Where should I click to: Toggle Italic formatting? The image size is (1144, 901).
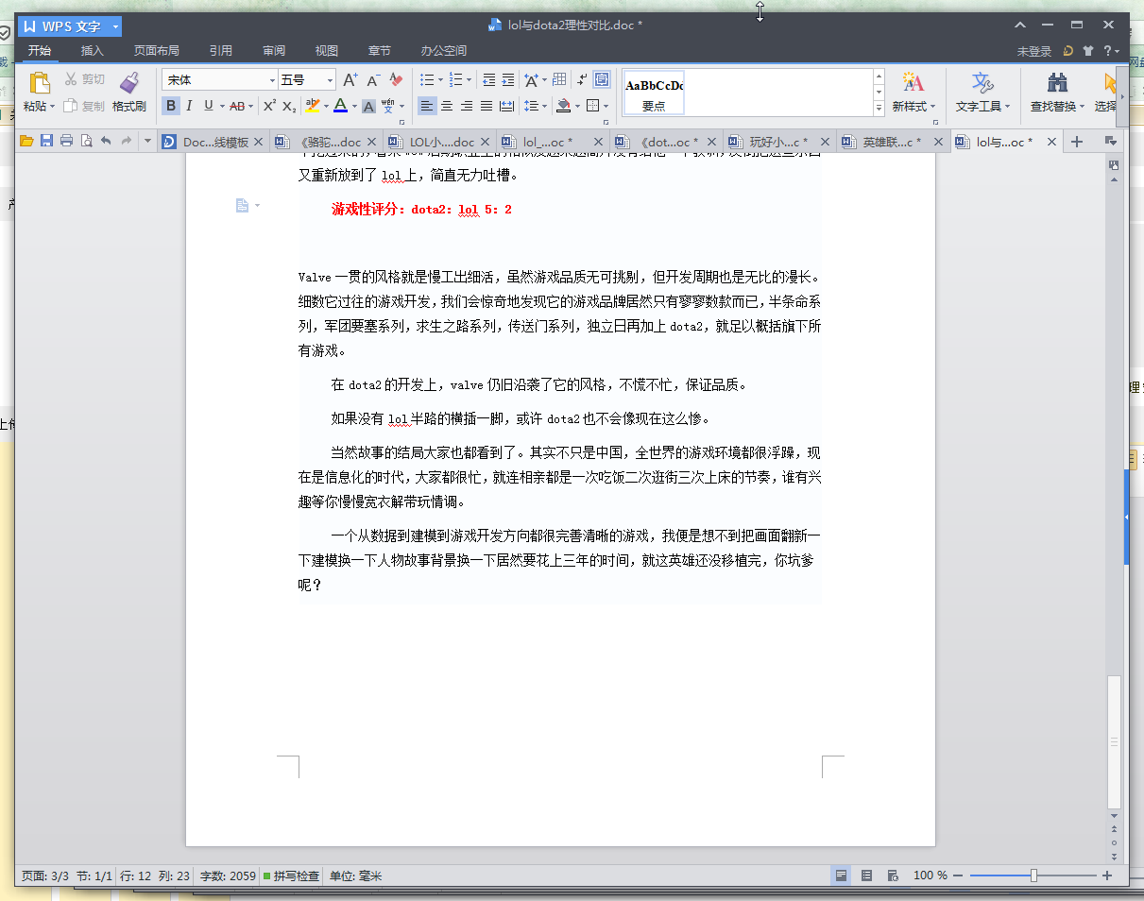pos(189,106)
